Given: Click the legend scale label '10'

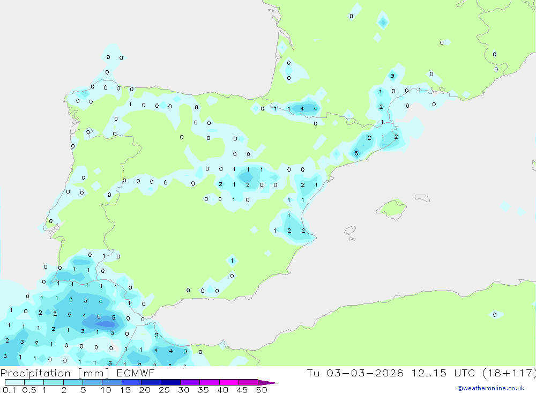Looking at the screenshot, I should pyautogui.click(x=106, y=390).
